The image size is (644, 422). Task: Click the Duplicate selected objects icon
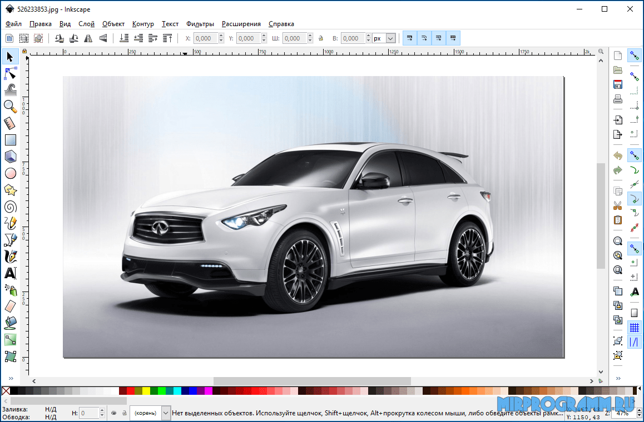pyautogui.click(x=618, y=291)
